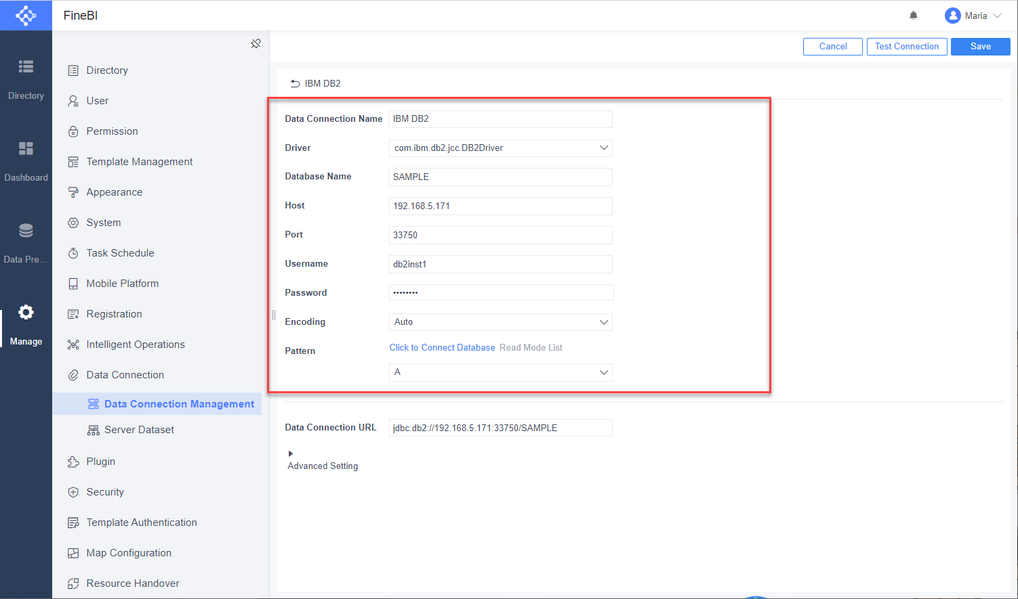Image resolution: width=1018 pixels, height=599 pixels.
Task: Click the Data Connection URL field
Action: [x=501, y=428]
